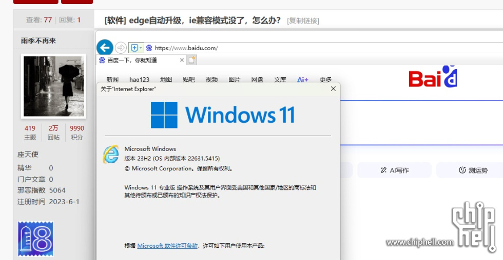Viewport: 503px width, 260px height.
Task: Open the 雨季不再来 user profile name
Action: (38, 40)
